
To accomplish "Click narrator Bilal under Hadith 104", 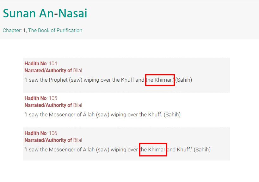I will pyautogui.click(x=77, y=70).
